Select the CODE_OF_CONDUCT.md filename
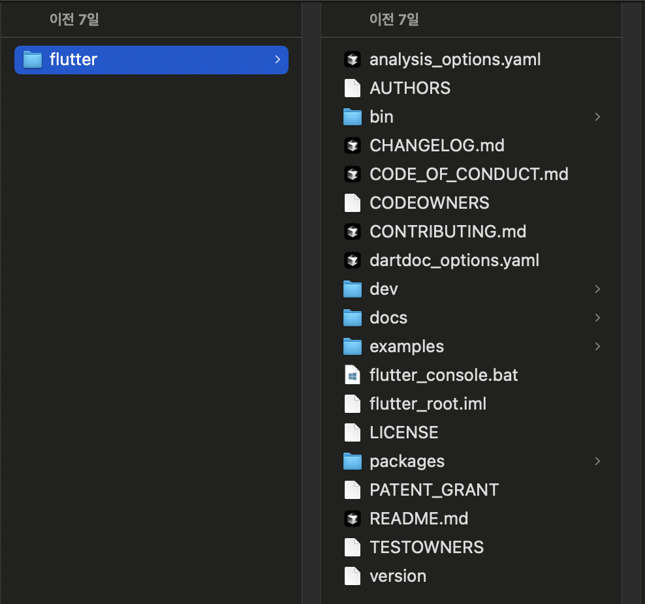Screen dimensions: 645x604 pyautogui.click(x=469, y=175)
